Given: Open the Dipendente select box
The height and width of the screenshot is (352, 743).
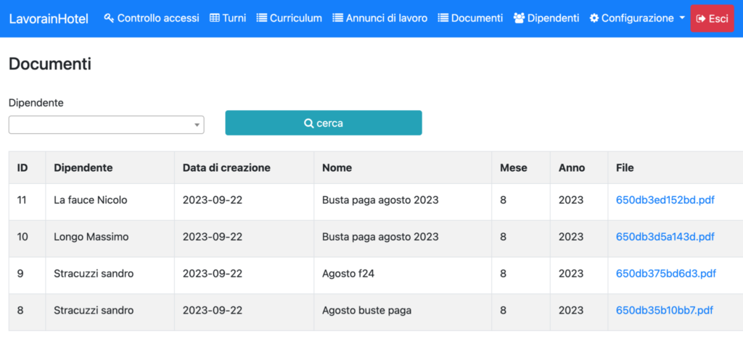Looking at the screenshot, I should coord(107,125).
